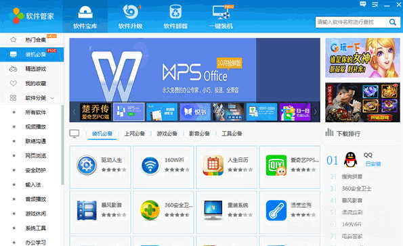Open 温度监测 in download ranking
The width and height of the screenshot is (403, 246).
click(352, 212)
